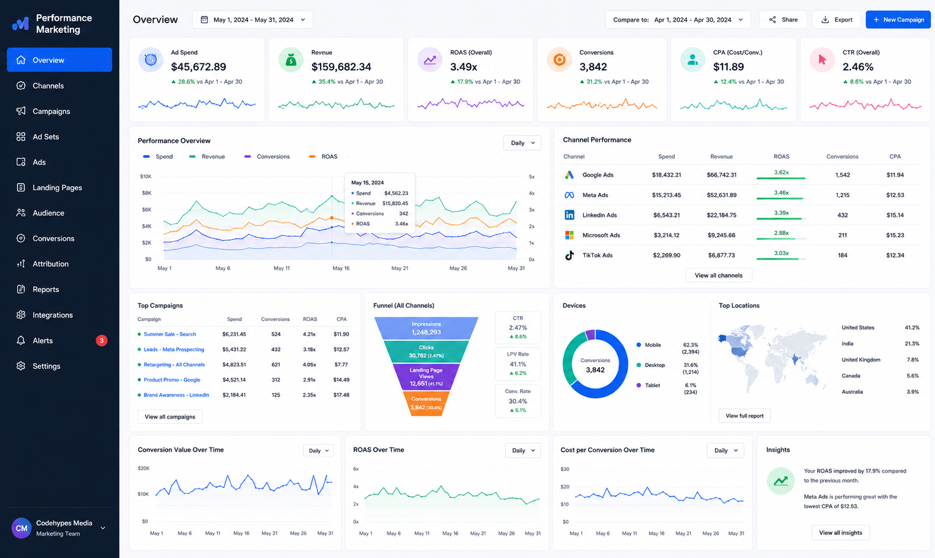This screenshot has height=558, width=935.
Task: Click the LinkedIn Ads channel logo
Action: click(569, 215)
